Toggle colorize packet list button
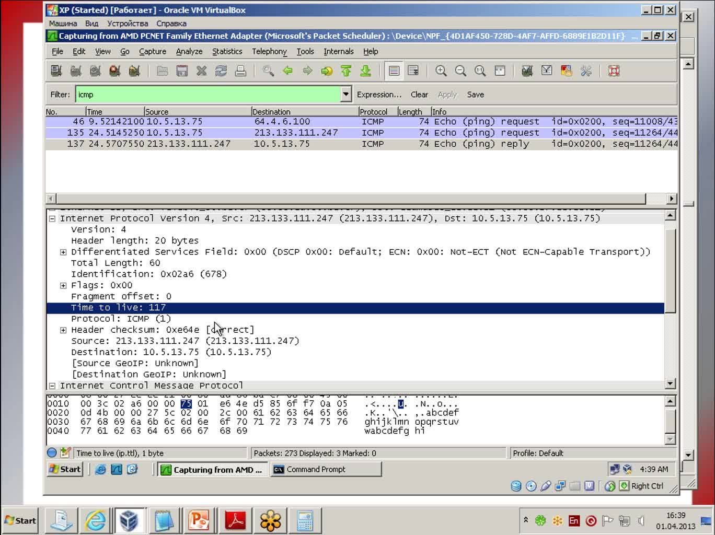715x535 pixels. 394,71
